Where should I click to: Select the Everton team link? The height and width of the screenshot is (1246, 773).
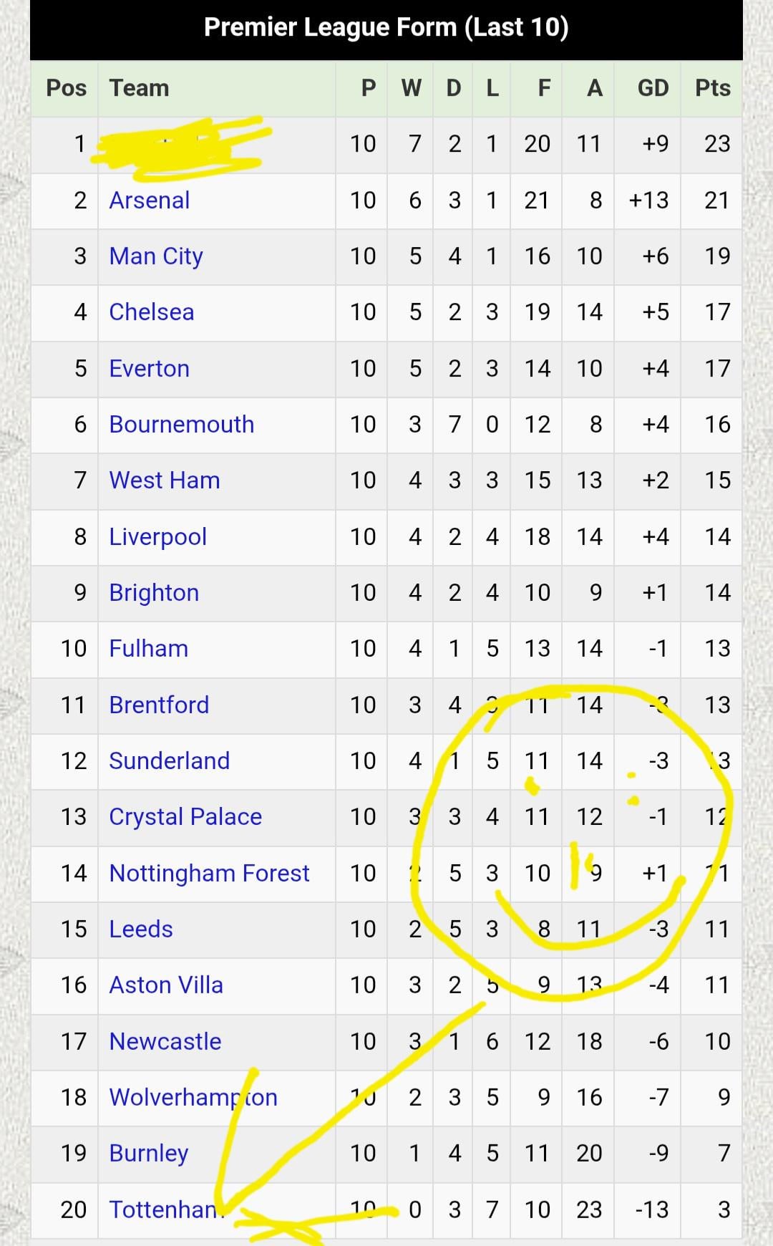click(x=150, y=369)
